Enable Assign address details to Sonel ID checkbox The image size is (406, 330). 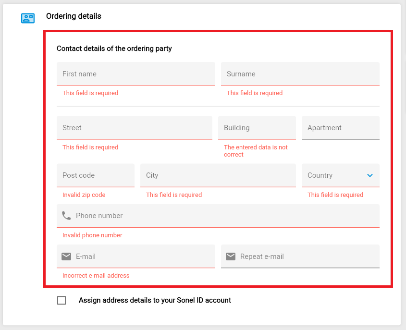pyautogui.click(x=62, y=300)
